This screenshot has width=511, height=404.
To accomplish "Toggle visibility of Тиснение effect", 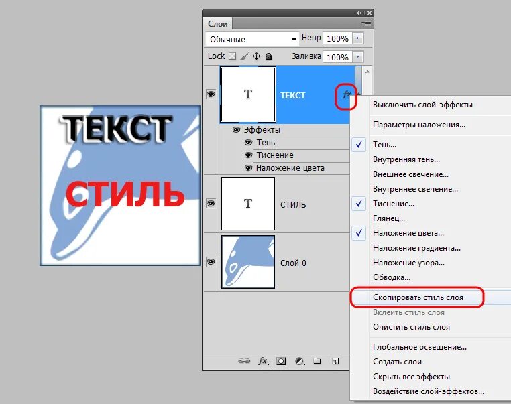I will click(248, 155).
